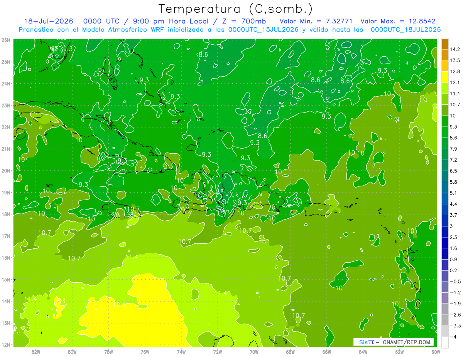The width and height of the screenshot is (463, 357).
Task: Pick the blue colorbar swatch between 3 and 3.7
Action: (445, 221)
